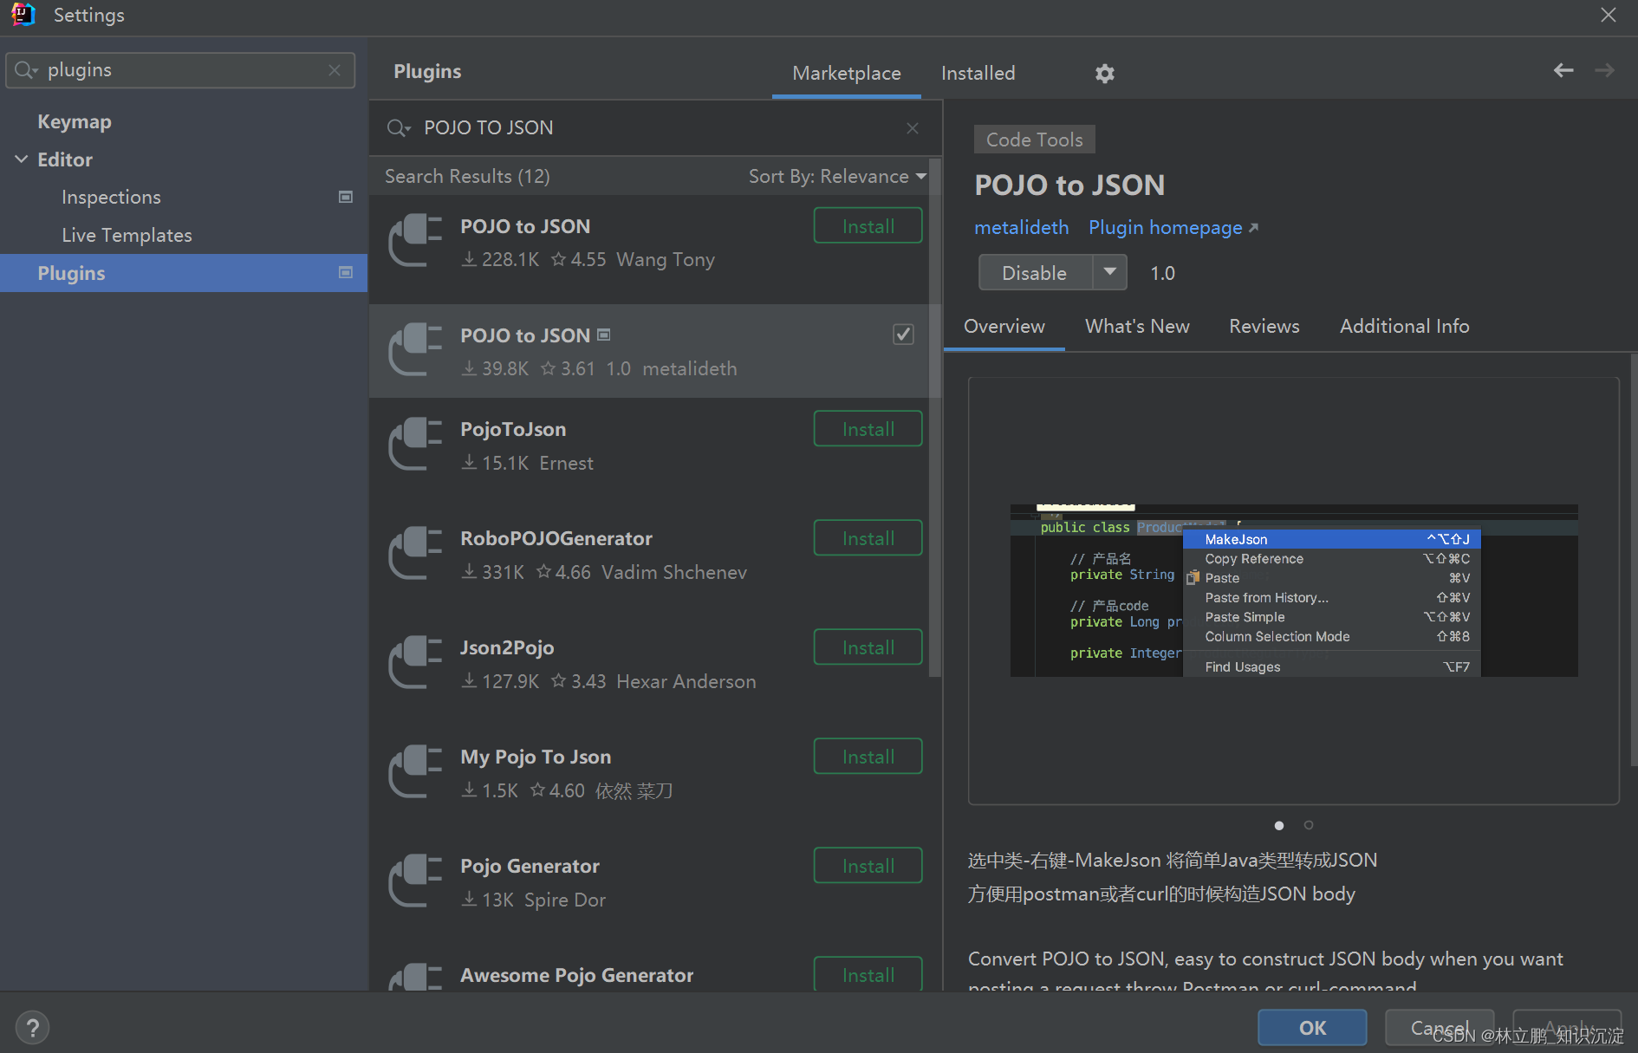
Task: Switch to the Installed tab
Action: [978, 74]
